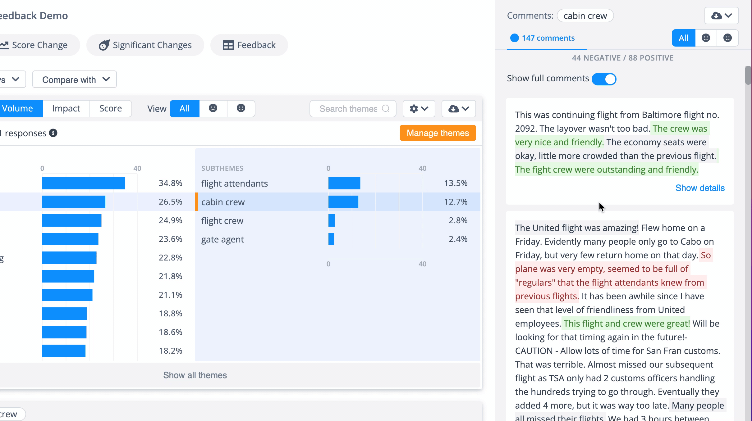Click the Search themes input field
This screenshot has height=421, width=752.
coord(348,109)
